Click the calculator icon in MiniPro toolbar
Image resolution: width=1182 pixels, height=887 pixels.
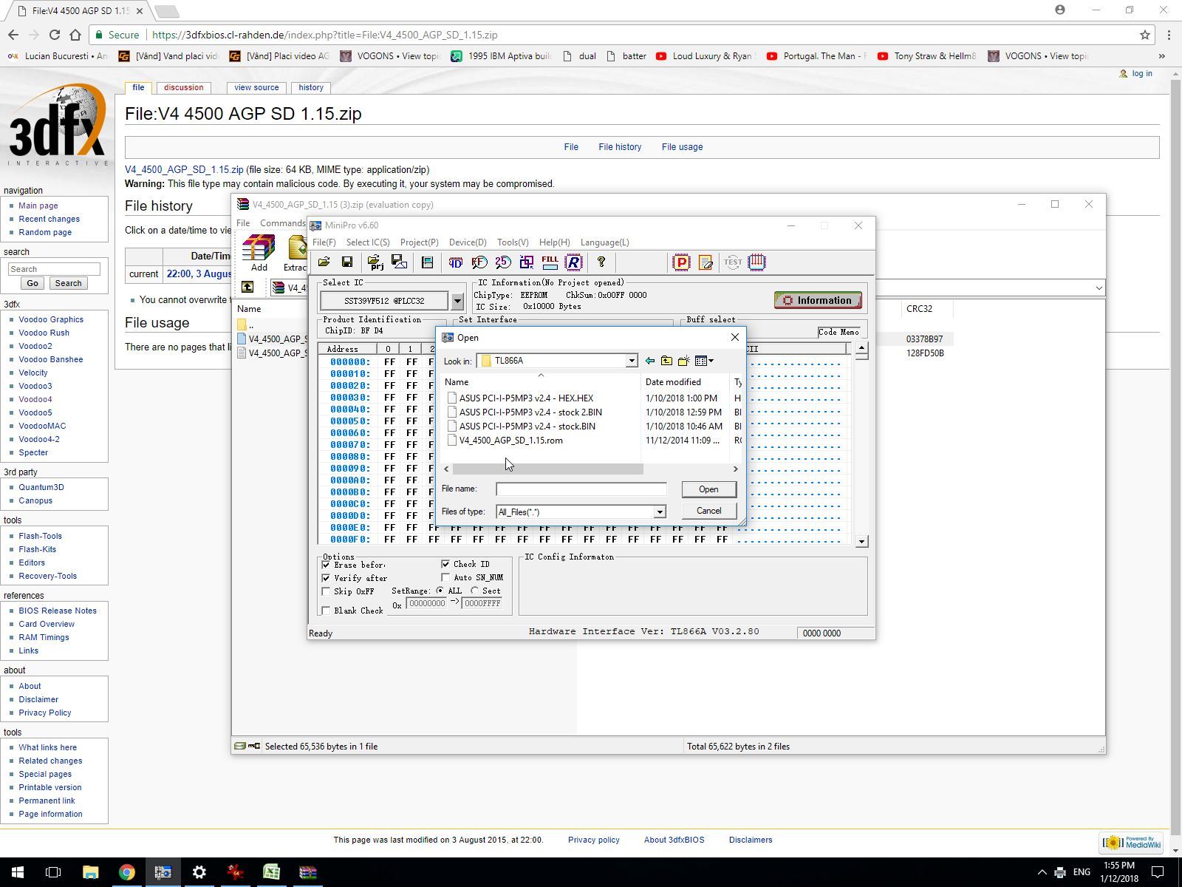[428, 262]
